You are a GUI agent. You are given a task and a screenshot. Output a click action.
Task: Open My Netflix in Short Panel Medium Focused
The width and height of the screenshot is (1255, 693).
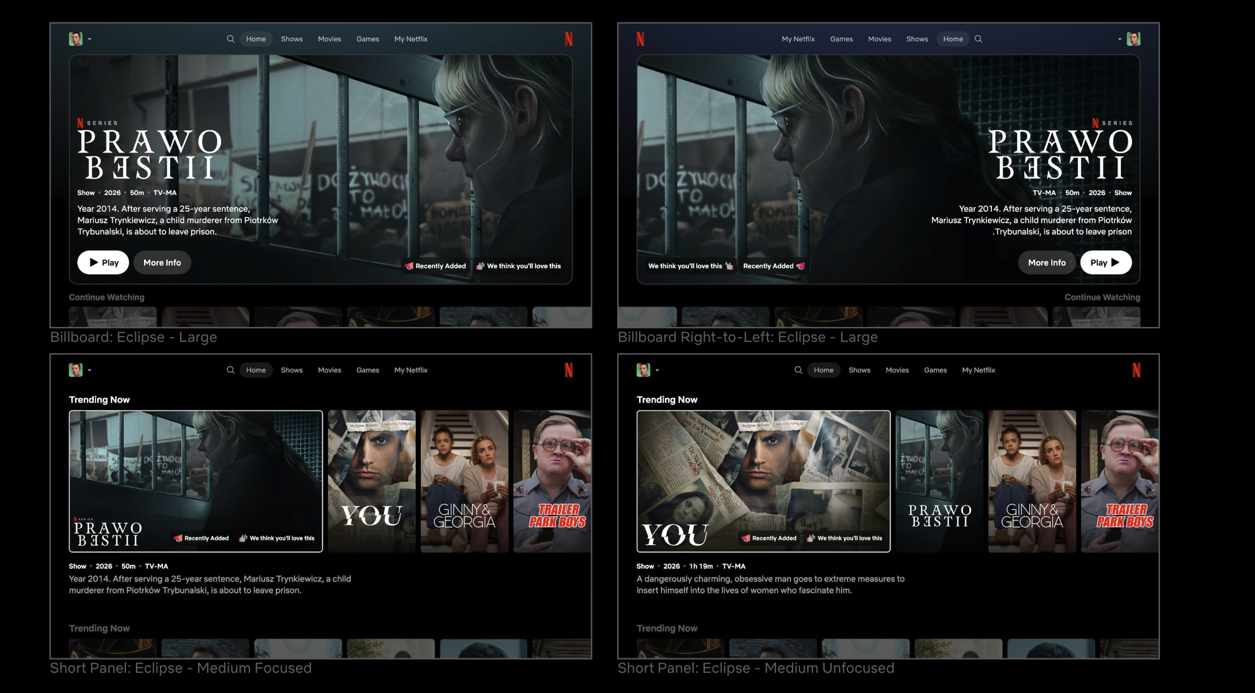(x=411, y=370)
